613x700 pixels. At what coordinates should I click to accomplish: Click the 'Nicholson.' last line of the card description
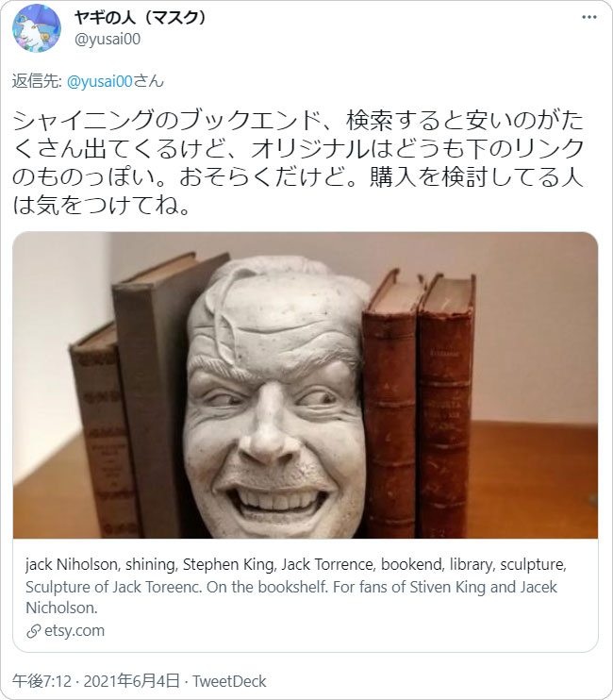click(61, 608)
